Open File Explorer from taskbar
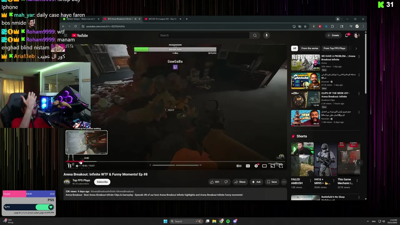This screenshot has height=225, width=400. click(x=214, y=221)
